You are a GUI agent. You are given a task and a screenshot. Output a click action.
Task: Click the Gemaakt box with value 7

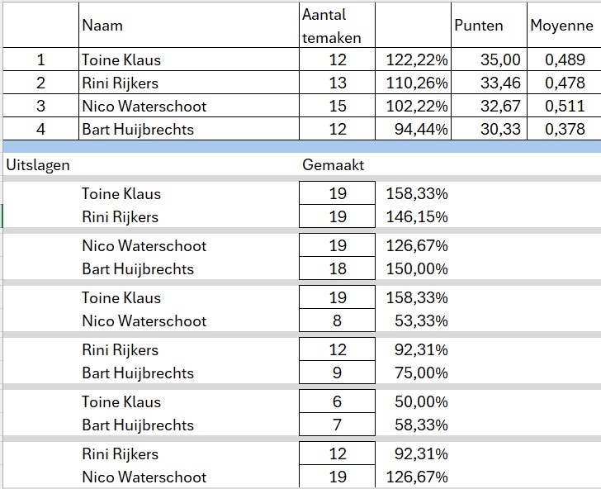[x=337, y=425]
